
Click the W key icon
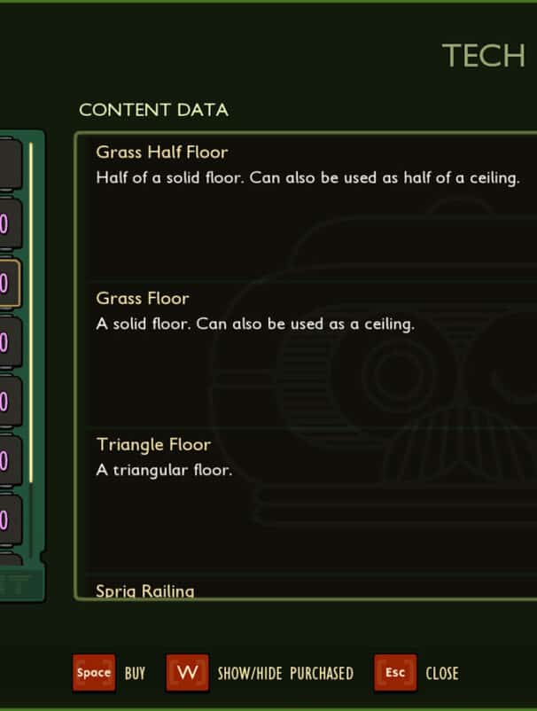[187, 673]
